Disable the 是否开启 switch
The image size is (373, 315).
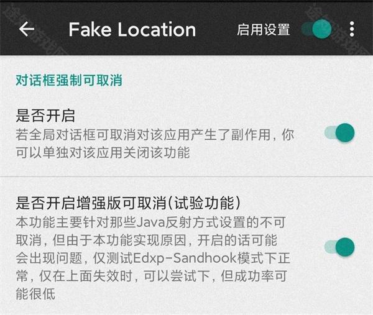point(339,133)
